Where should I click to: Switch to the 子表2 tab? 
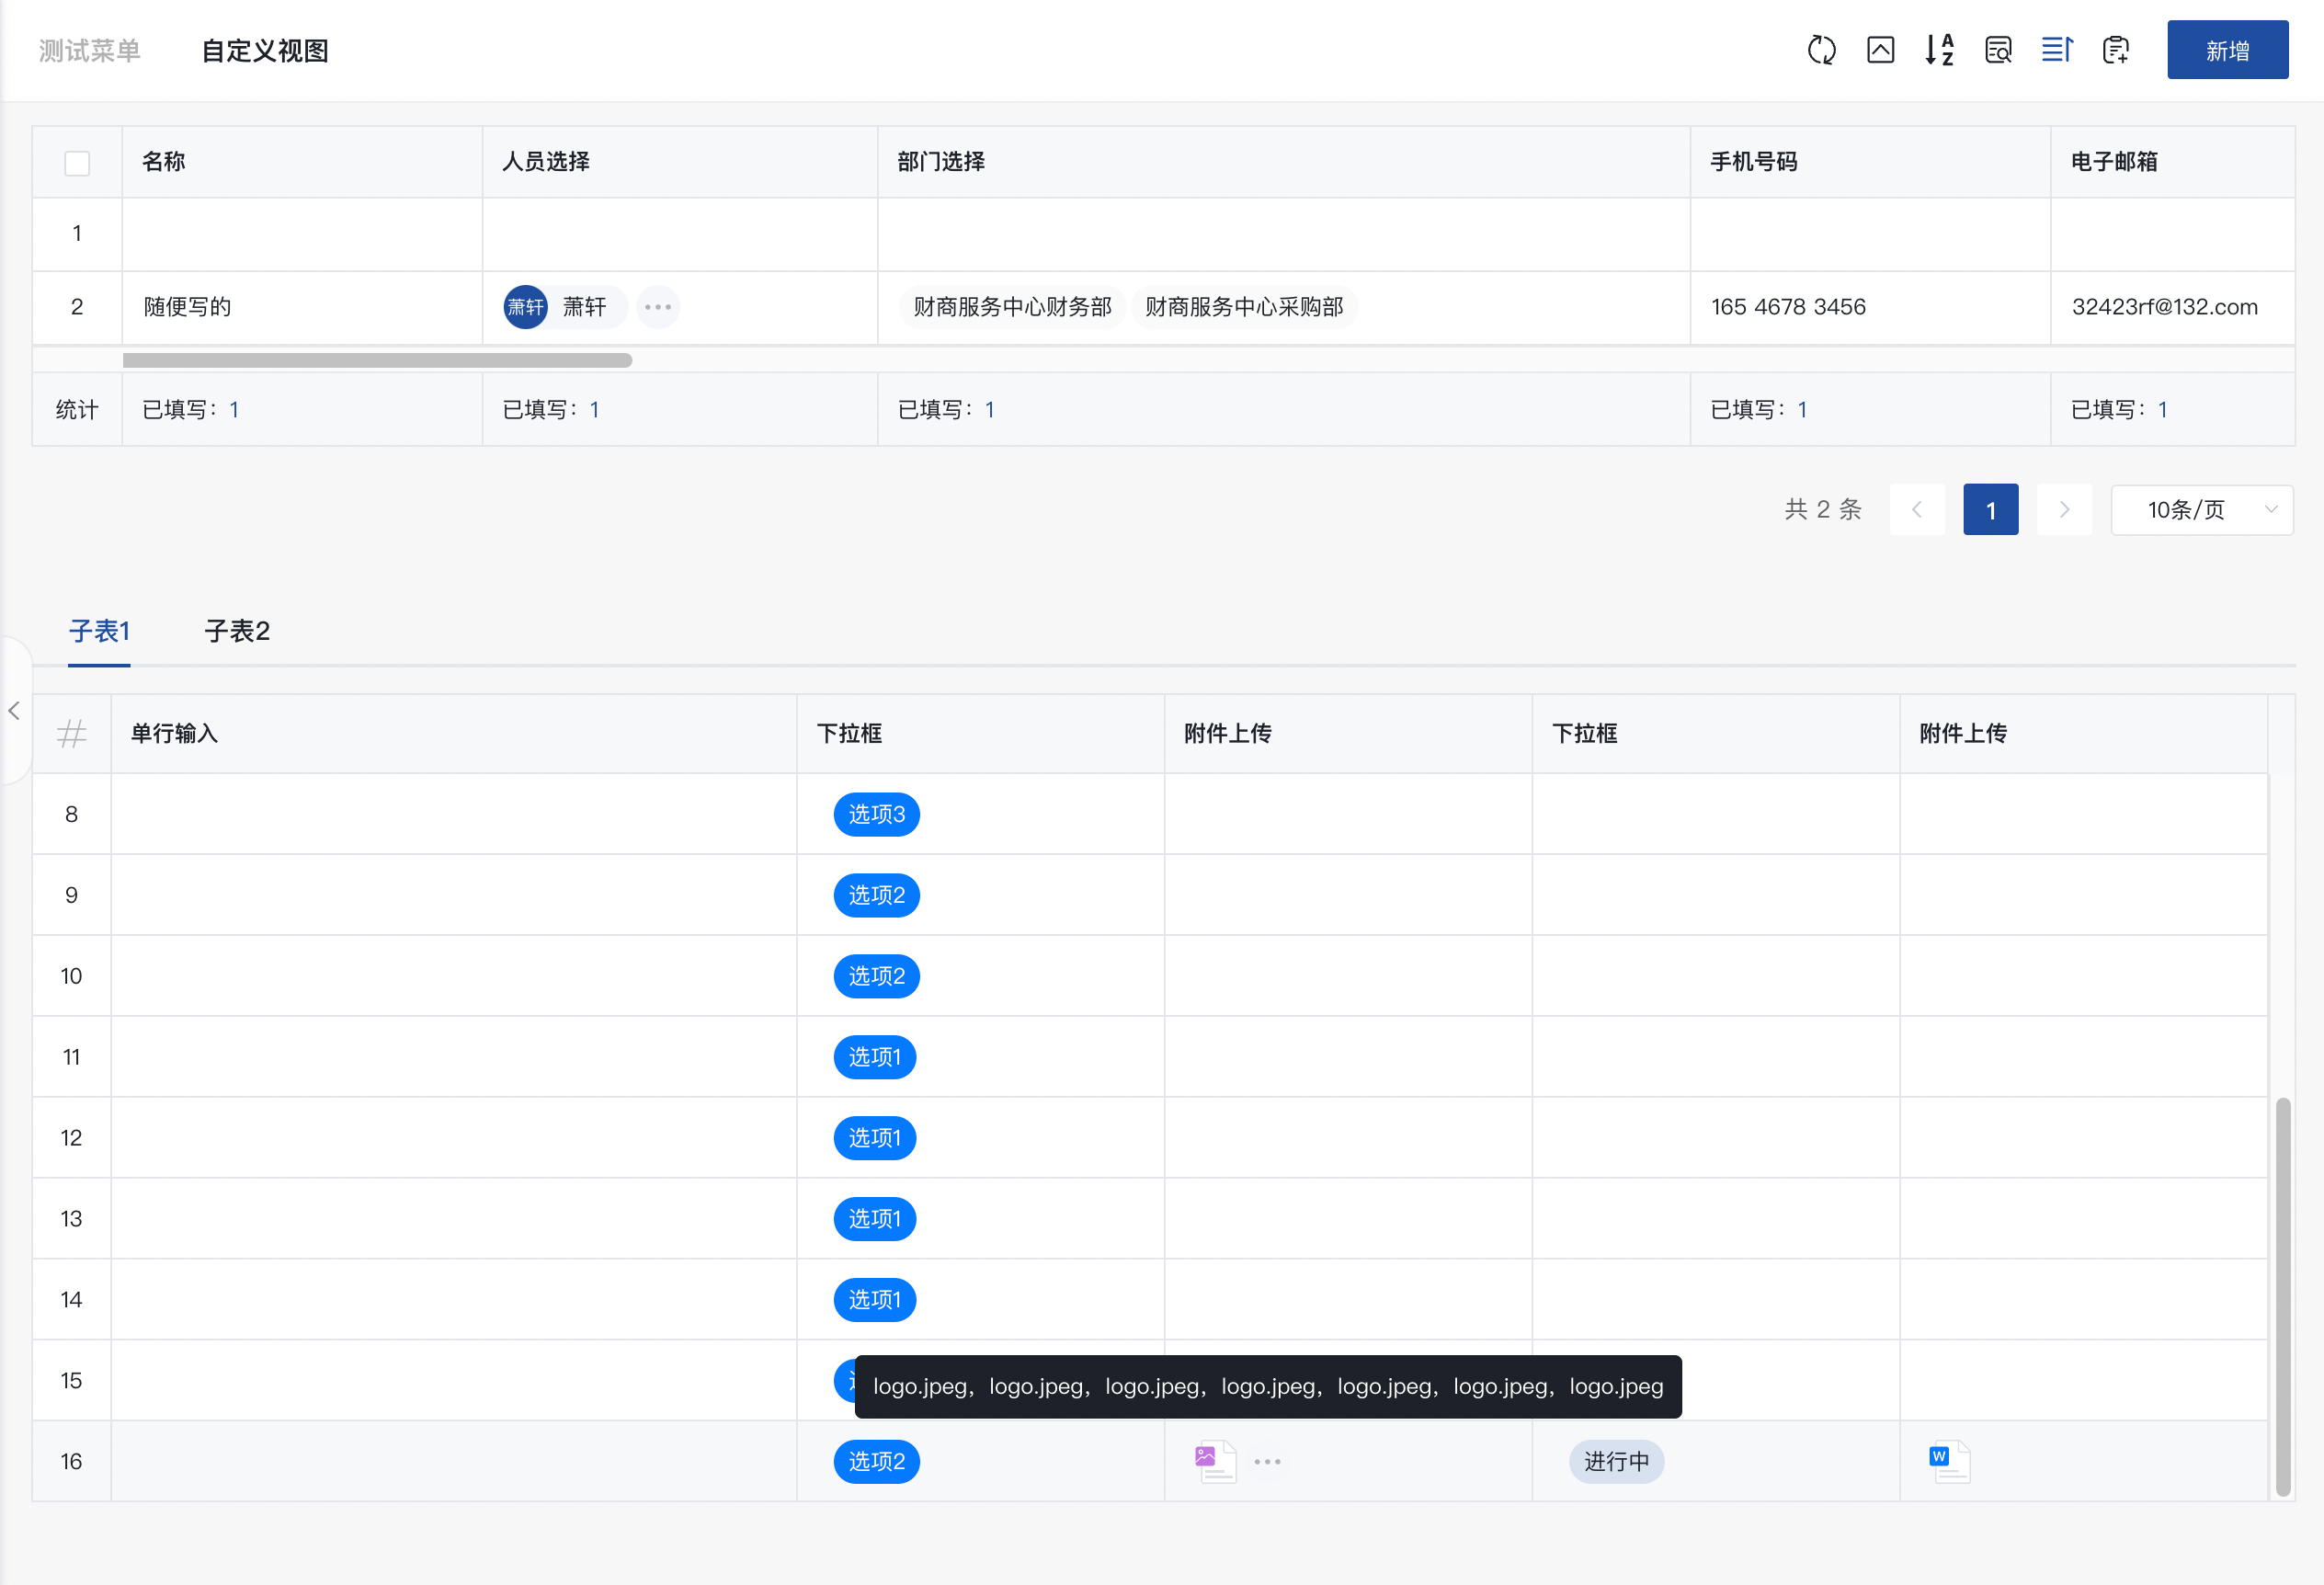pos(237,631)
